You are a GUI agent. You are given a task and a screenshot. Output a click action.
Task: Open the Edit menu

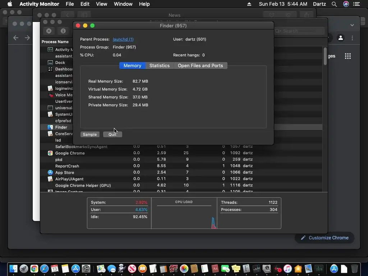[85, 4]
